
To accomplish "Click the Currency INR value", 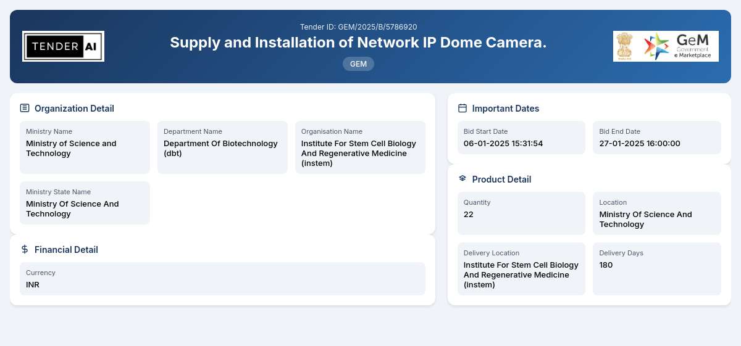I will [x=33, y=285].
